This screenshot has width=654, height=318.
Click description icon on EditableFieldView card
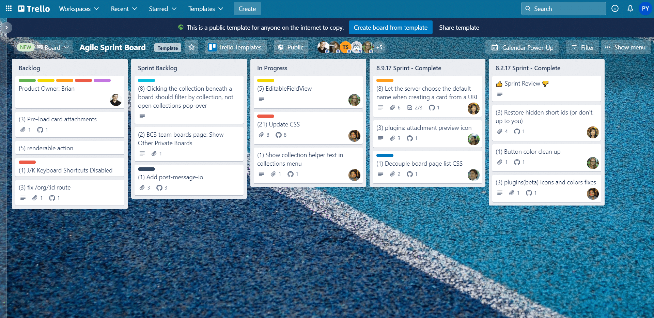coord(261,99)
